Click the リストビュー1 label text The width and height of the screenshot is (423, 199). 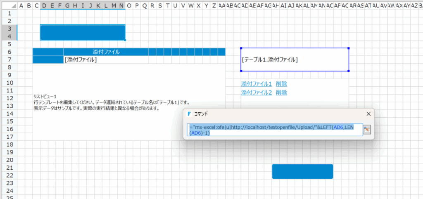click(45, 96)
